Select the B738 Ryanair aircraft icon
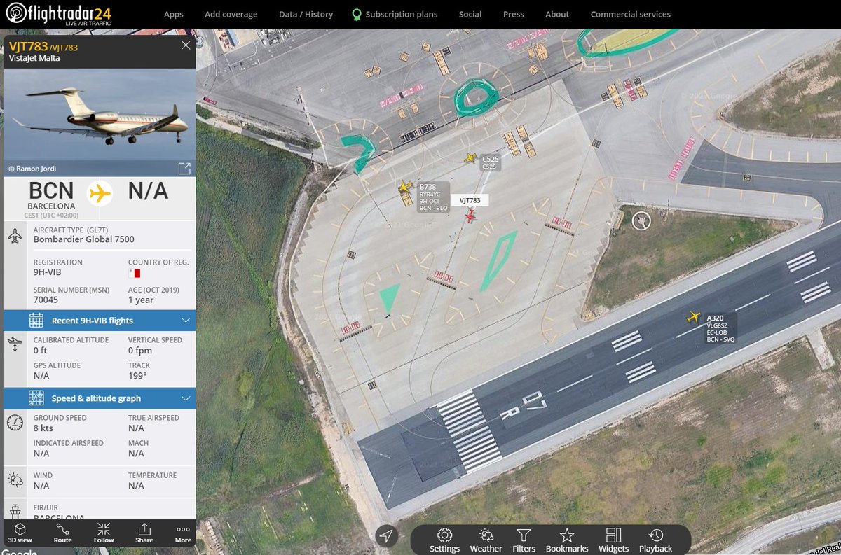Screen dimensions: 841x555 click(x=405, y=187)
